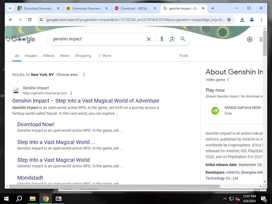The image size is (272, 204).
Task: Click the taskbar clock showing 12:07 PM
Action: 249,199
